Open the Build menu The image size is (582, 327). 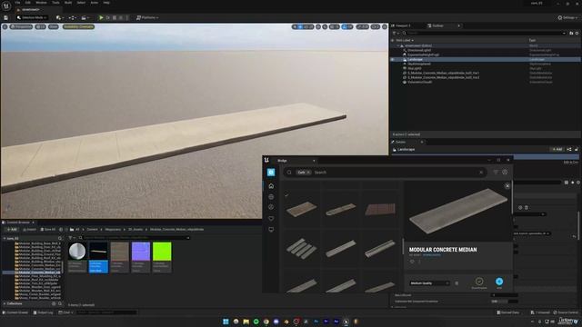pyautogui.click(x=68, y=3)
